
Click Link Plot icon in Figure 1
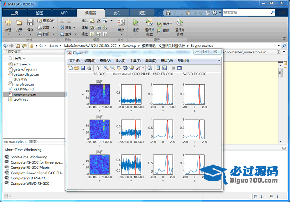(x=150, y=68)
